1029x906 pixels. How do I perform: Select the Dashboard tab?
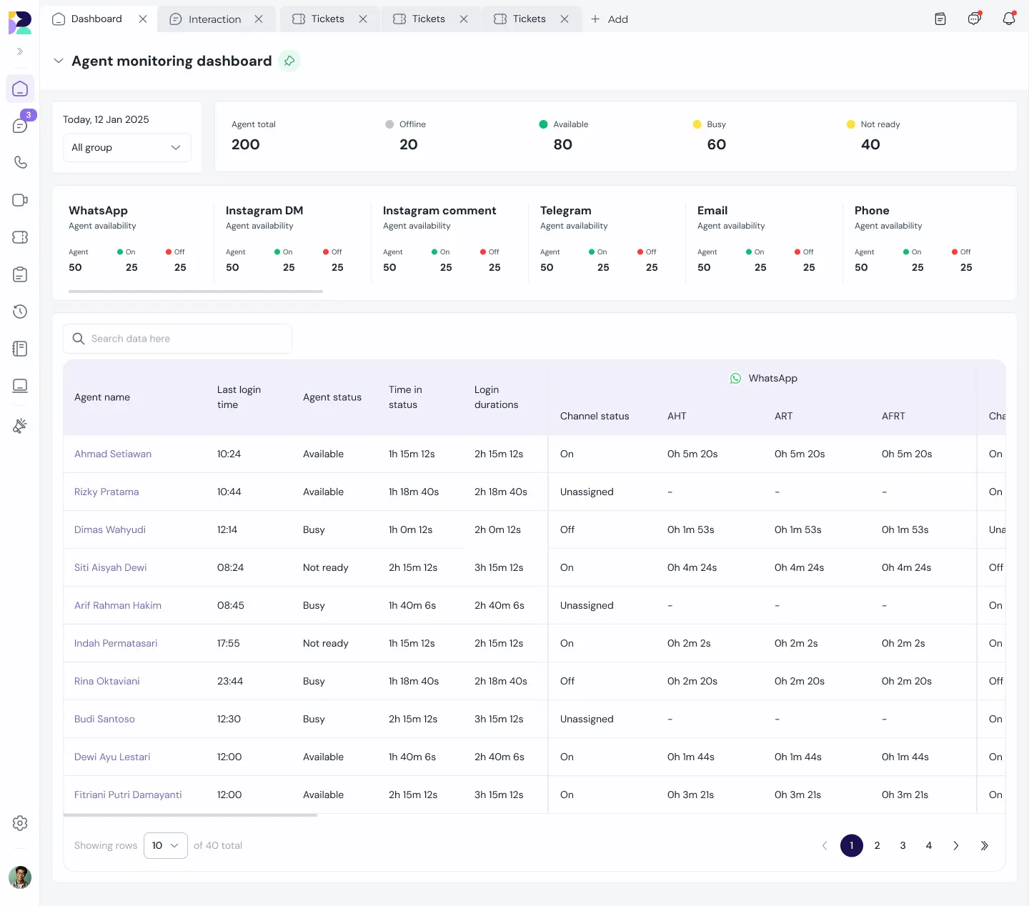96,19
